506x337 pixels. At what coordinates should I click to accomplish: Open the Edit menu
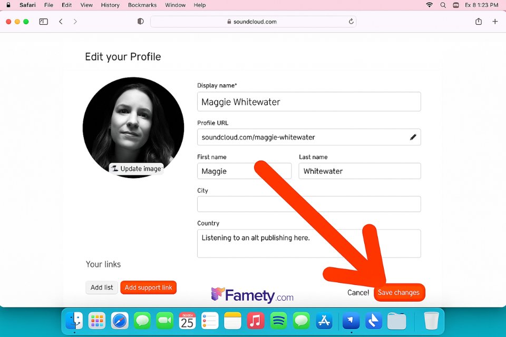coord(67,5)
